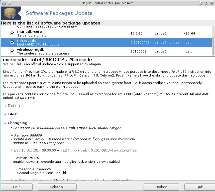Click the Quit button
The image size is (215, 192).
tap(200, 187)
